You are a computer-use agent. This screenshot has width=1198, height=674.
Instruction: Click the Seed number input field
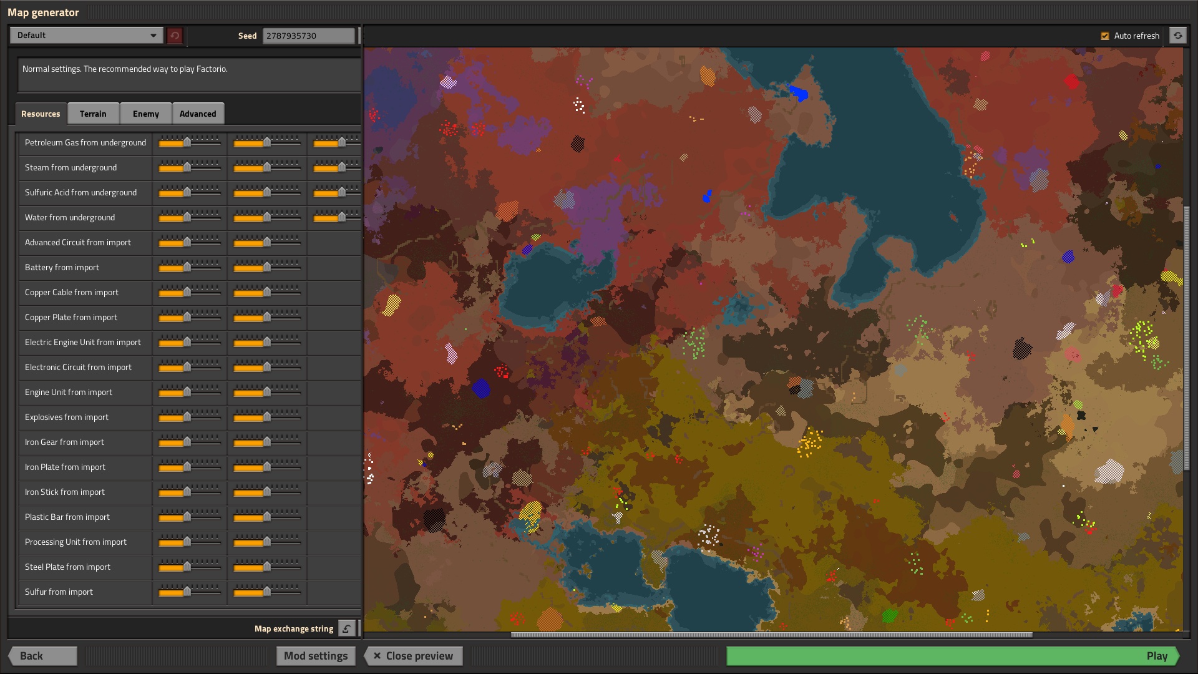click(308, 36)
